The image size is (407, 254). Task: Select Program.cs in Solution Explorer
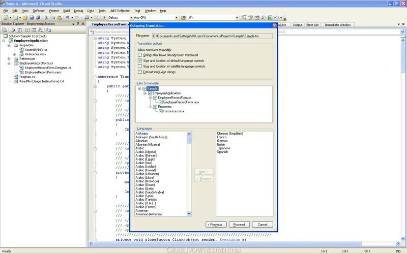(x=27, y=77)
